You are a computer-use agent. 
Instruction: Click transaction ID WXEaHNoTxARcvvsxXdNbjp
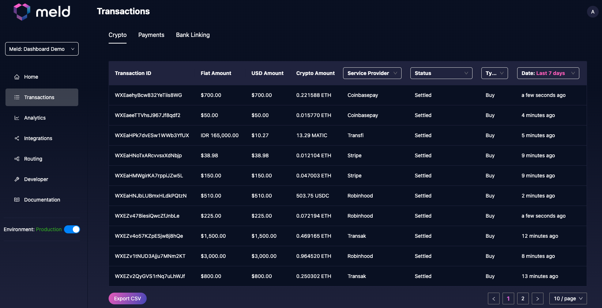tap(148, 155)
